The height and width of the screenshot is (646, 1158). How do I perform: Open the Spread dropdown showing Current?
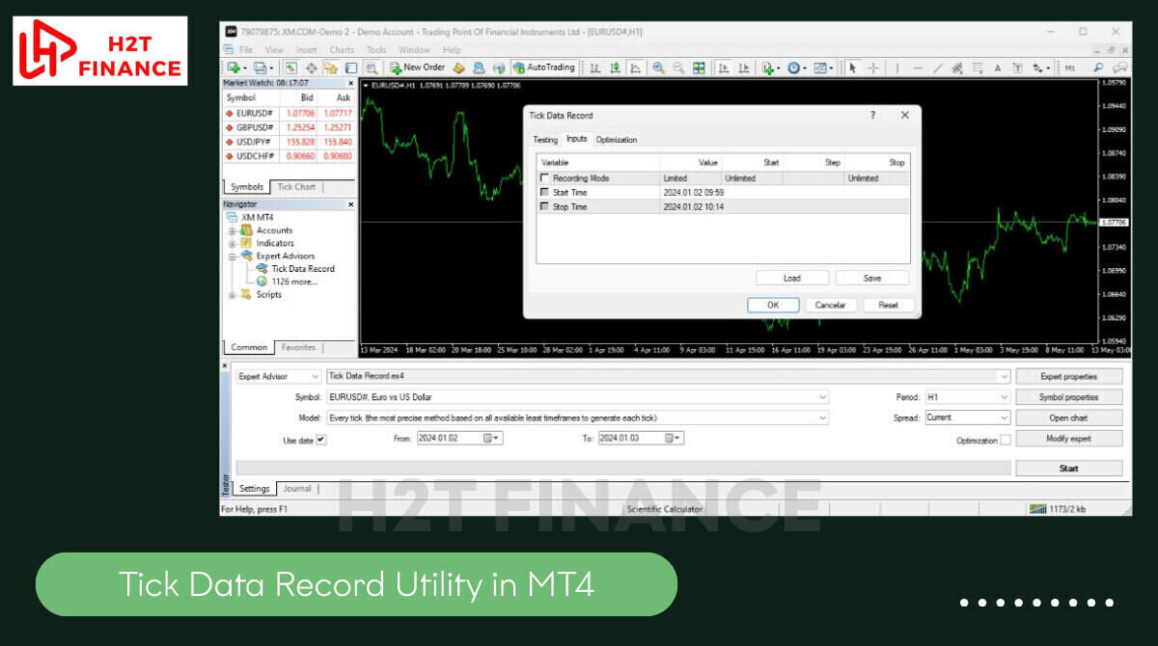[x=967, y=417]
